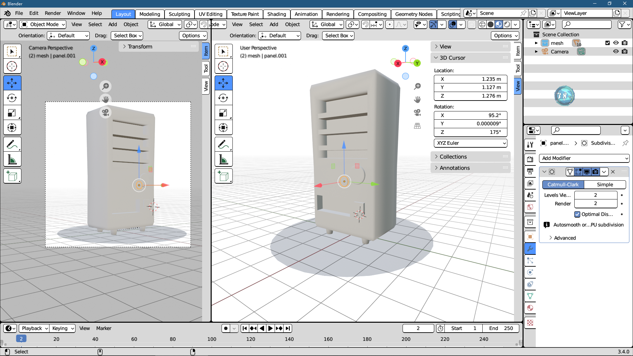The image size is (633, 356).
Task: Select the Move tool in right viewport
Action: (224, 83)
